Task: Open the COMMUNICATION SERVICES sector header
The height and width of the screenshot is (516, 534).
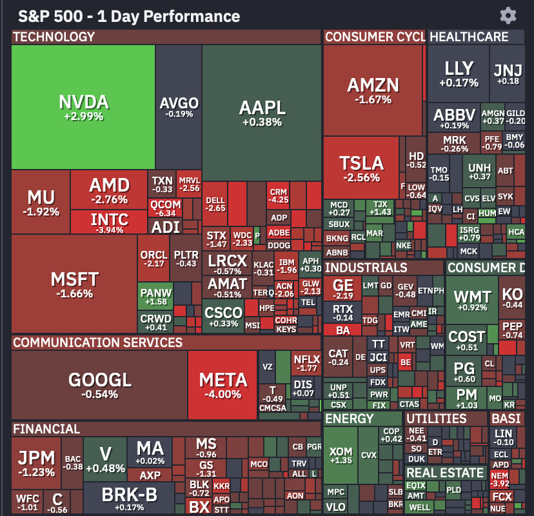Action: click(x=166, y=342)
